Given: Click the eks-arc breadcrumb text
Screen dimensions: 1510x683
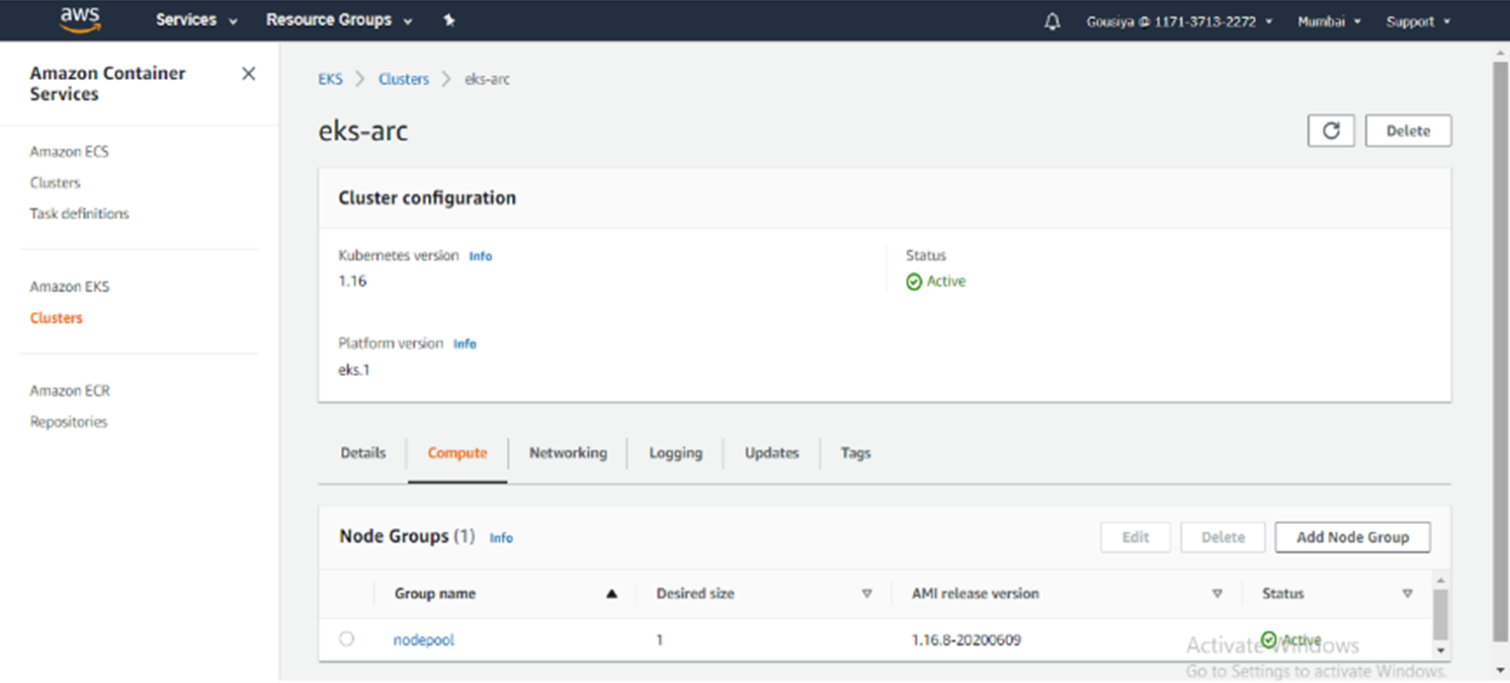Looking at the screenshot, I should [x=487, y=79].
